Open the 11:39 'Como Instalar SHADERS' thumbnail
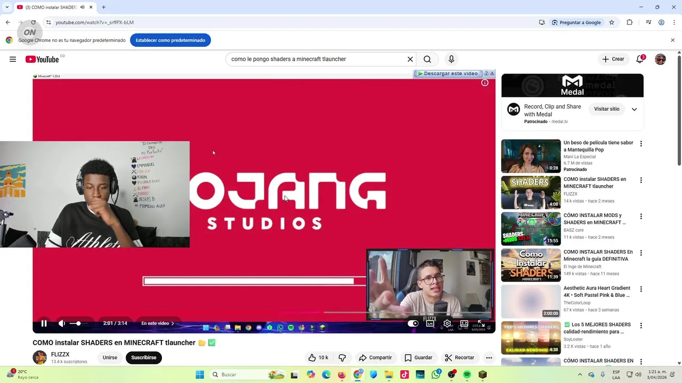This screenshot has width=682, height=383. tap(531, 265)
